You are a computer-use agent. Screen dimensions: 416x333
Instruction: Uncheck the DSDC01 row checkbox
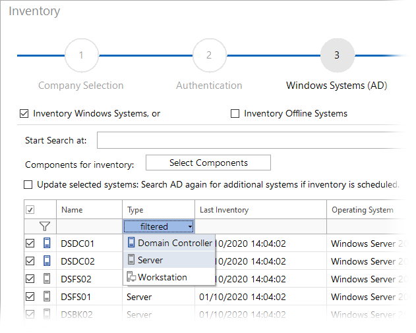click(x=30, y=243)
